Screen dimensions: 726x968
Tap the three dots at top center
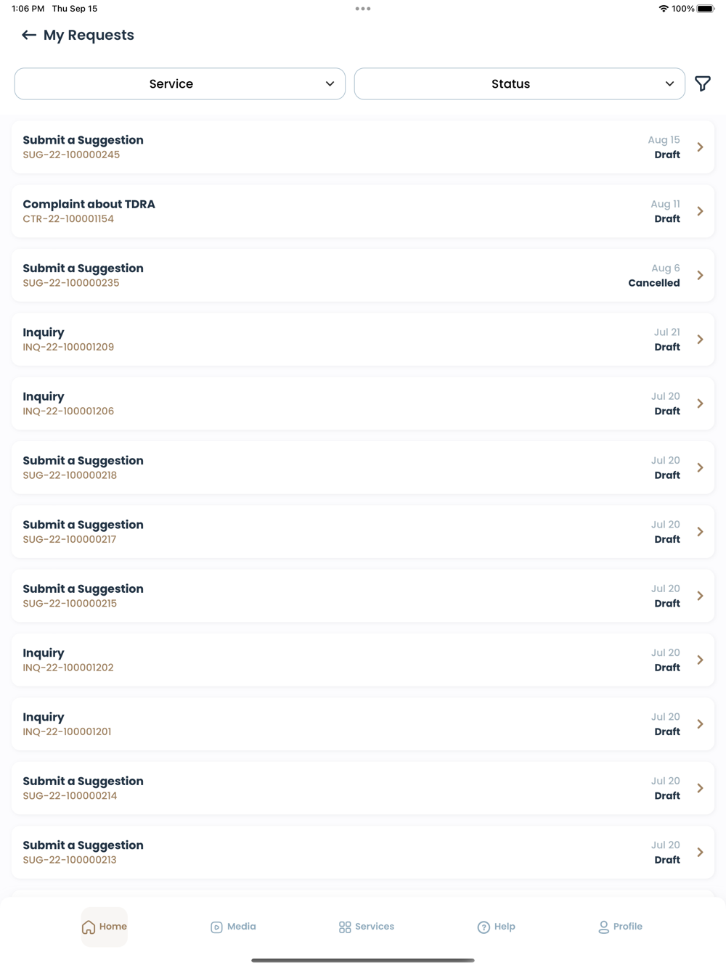click(363, 9)
